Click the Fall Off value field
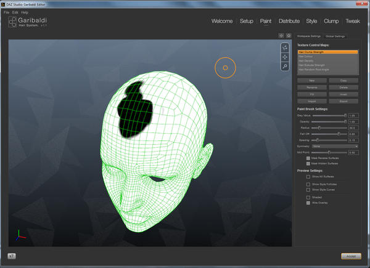The height and width of the screenshot is (268, 370). [353, 134]
